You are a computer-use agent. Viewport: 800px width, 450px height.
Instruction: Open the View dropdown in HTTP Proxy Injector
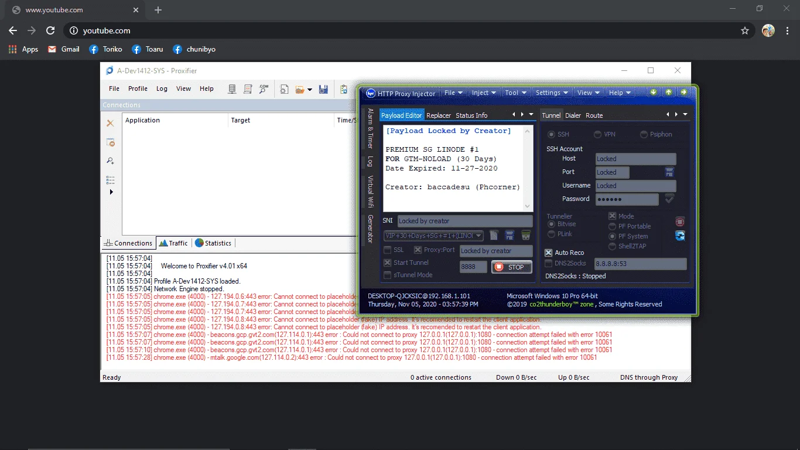[589, 93]
